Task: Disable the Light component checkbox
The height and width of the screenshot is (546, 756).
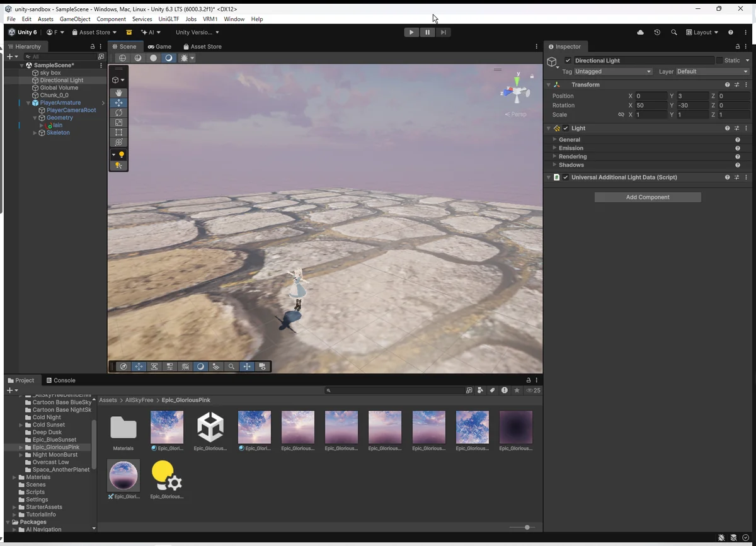Action: coord(566,128)
